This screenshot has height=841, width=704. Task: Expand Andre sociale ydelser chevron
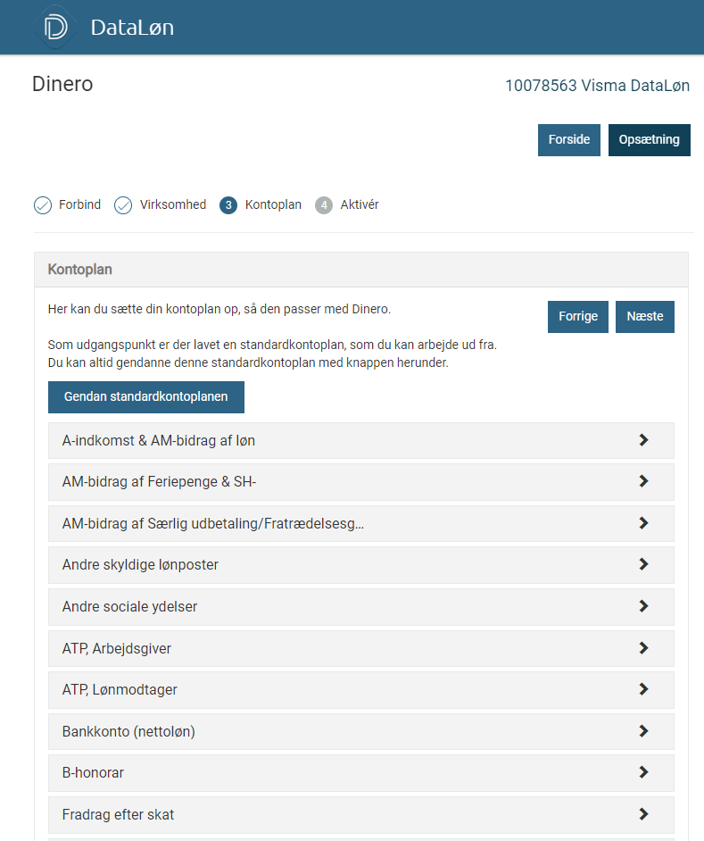(644, 606)
